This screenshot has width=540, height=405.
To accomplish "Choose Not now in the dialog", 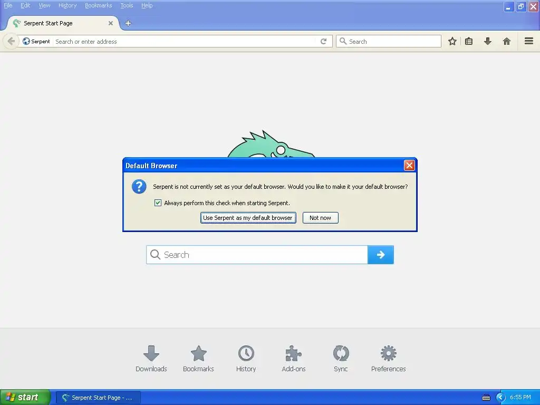I will tap(320, 218).
